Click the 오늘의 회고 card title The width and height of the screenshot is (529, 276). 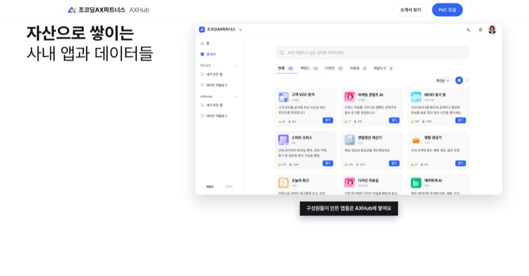tap(300, 180)
